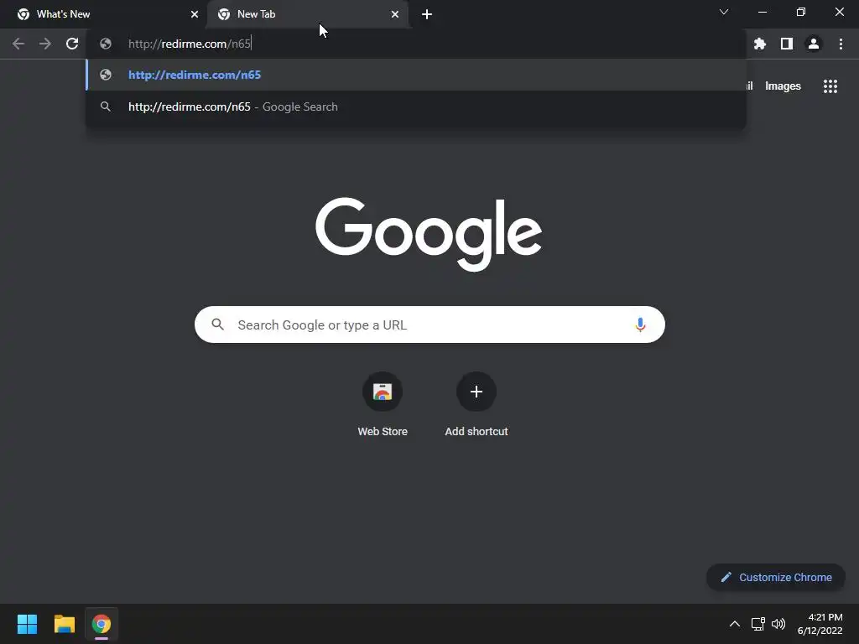The height and width of the screenshot is (644, 859).
Task: Switch to the What's New tab
Action: click(104, 14)
